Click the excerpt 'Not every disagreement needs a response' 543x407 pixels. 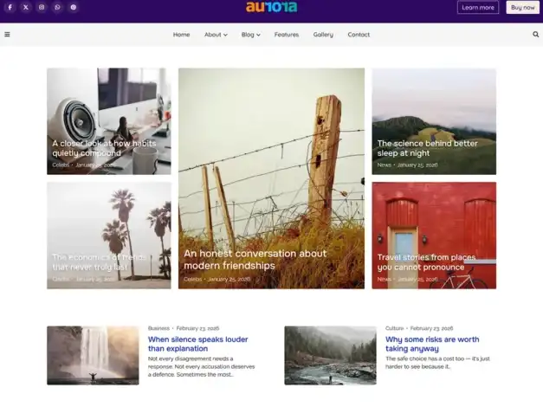[x=201, y=366]
